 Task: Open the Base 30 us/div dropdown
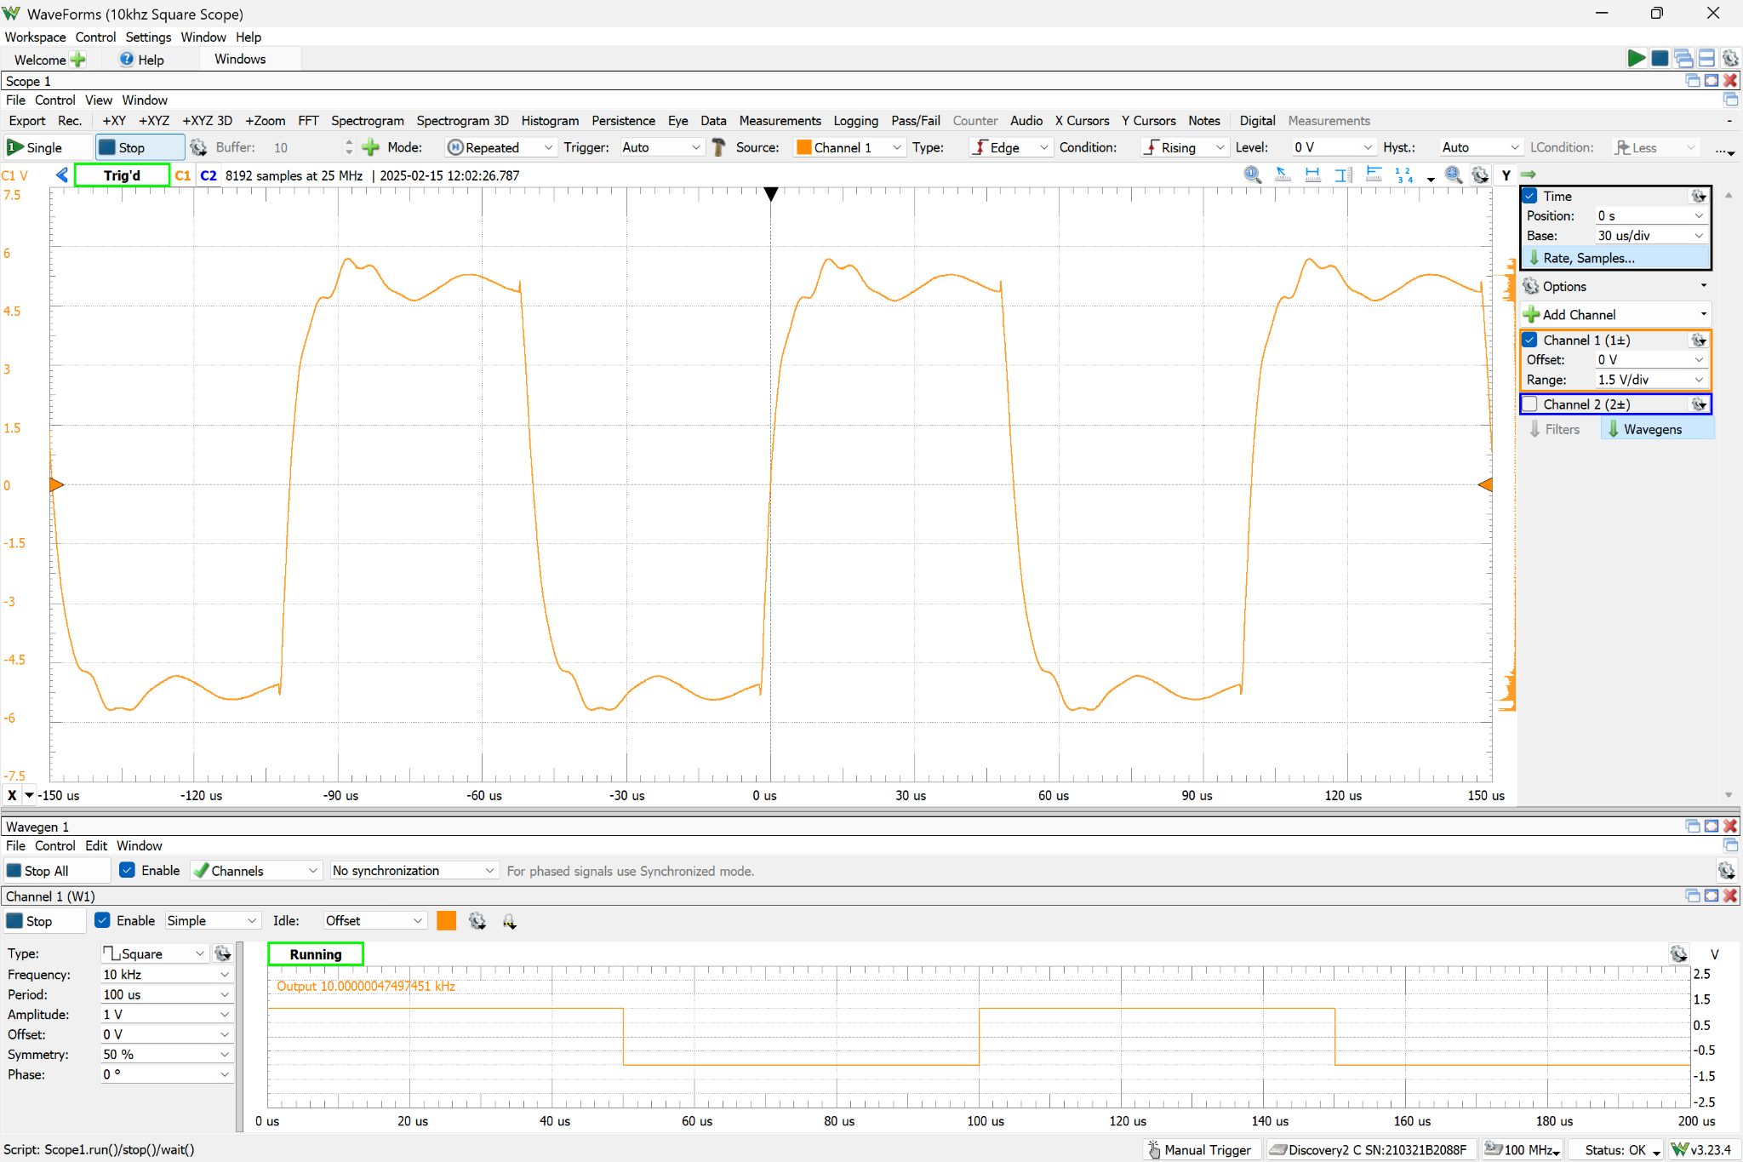[1650, 236]
